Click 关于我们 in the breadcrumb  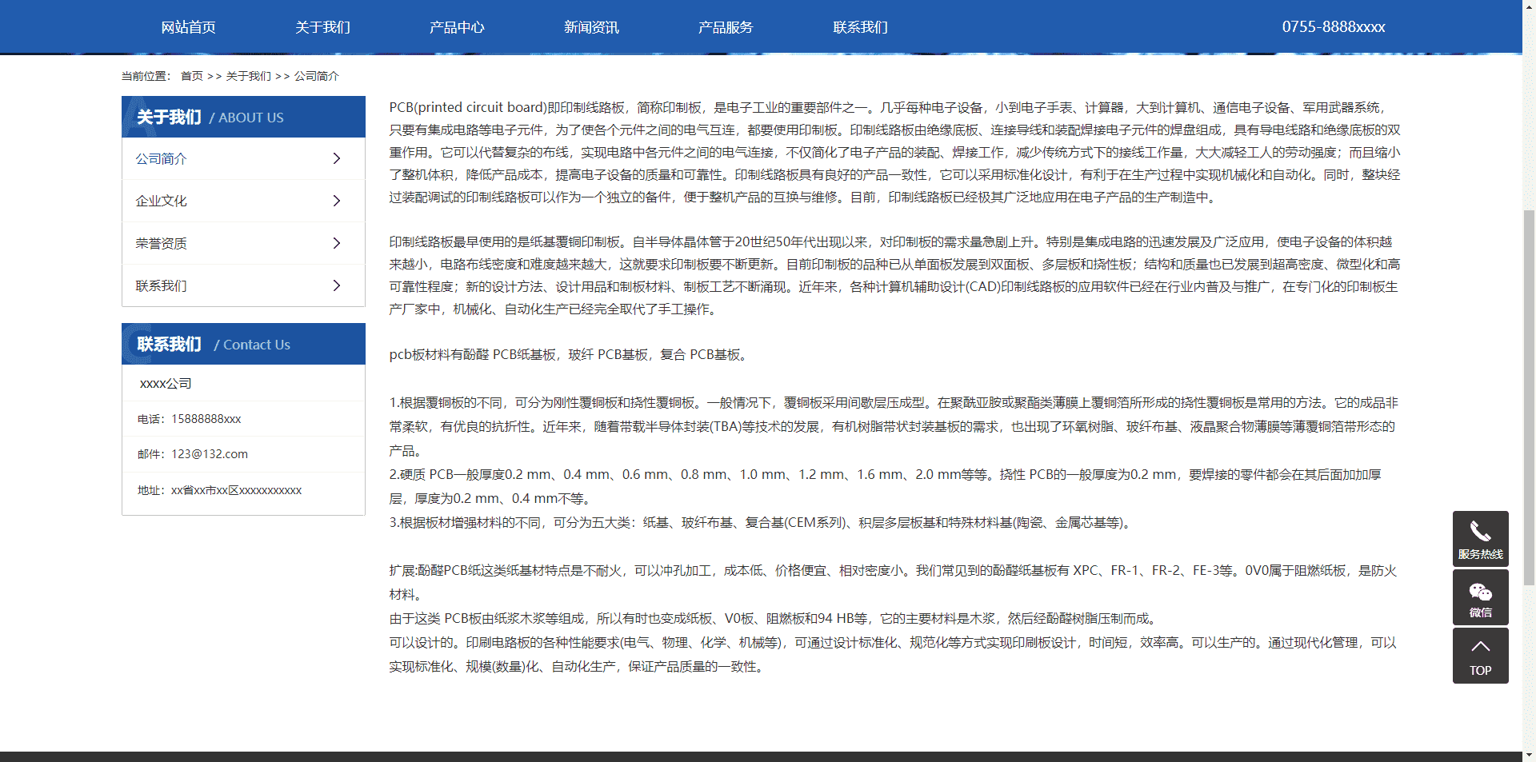248,76
